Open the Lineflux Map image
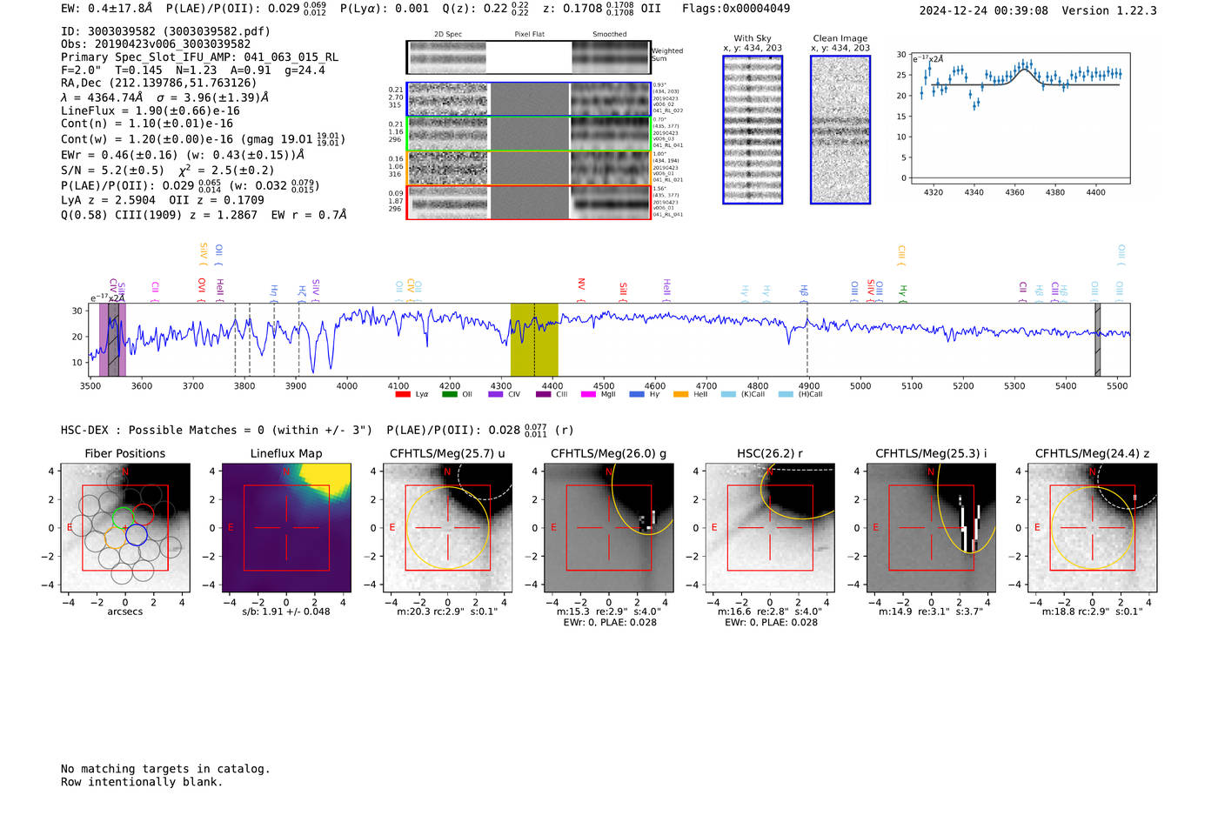1218x829 pixels. click(286, 528)
